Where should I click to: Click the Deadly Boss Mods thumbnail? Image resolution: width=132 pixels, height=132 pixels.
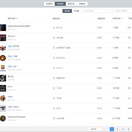pyautogui.click(x=3, y=27)
